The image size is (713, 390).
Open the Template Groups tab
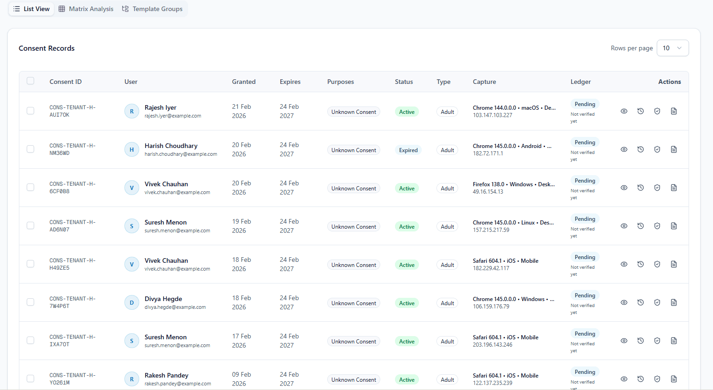tap(153, 8)
